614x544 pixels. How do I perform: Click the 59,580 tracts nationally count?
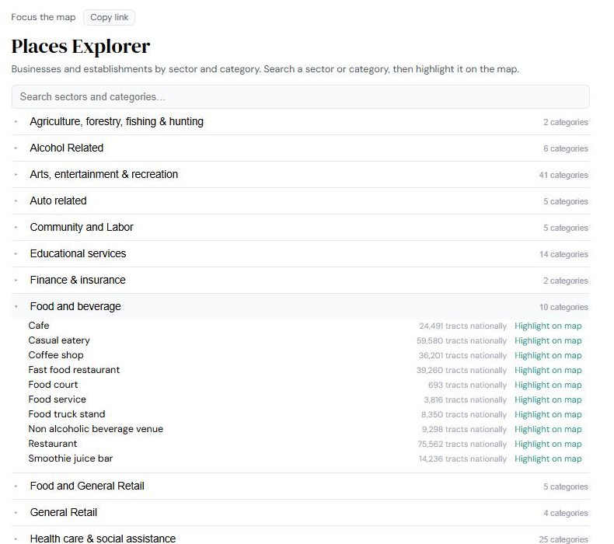tap(462, 340)
